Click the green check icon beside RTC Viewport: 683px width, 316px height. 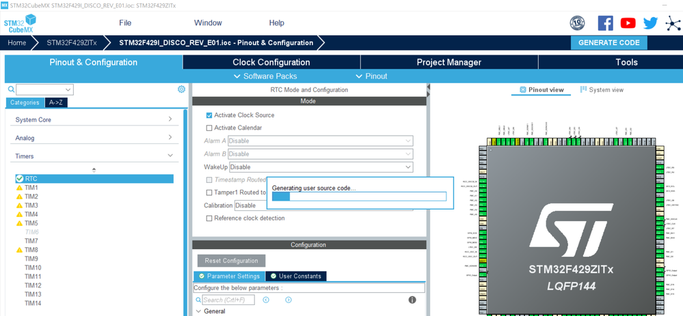(19, 179)
